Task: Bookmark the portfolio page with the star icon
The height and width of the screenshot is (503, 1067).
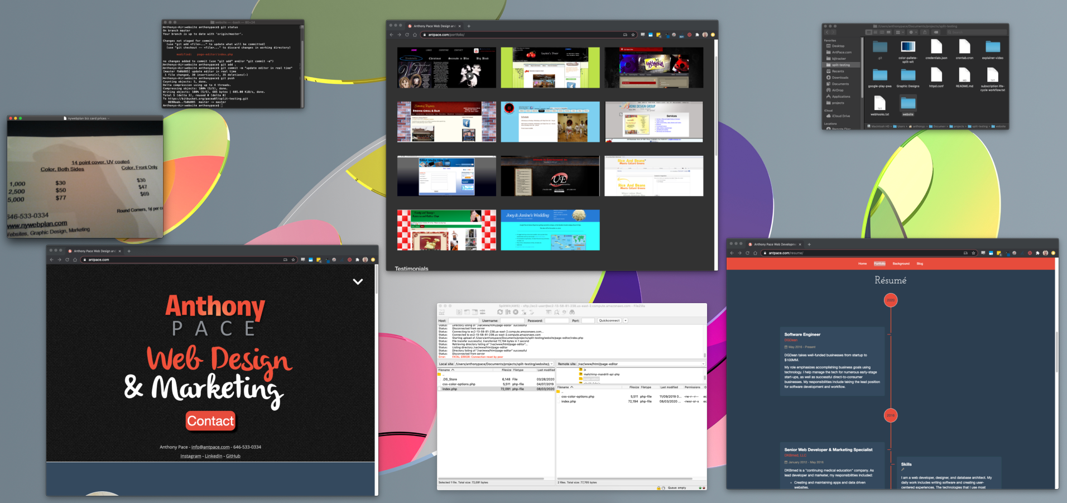Action: [633, 35]
